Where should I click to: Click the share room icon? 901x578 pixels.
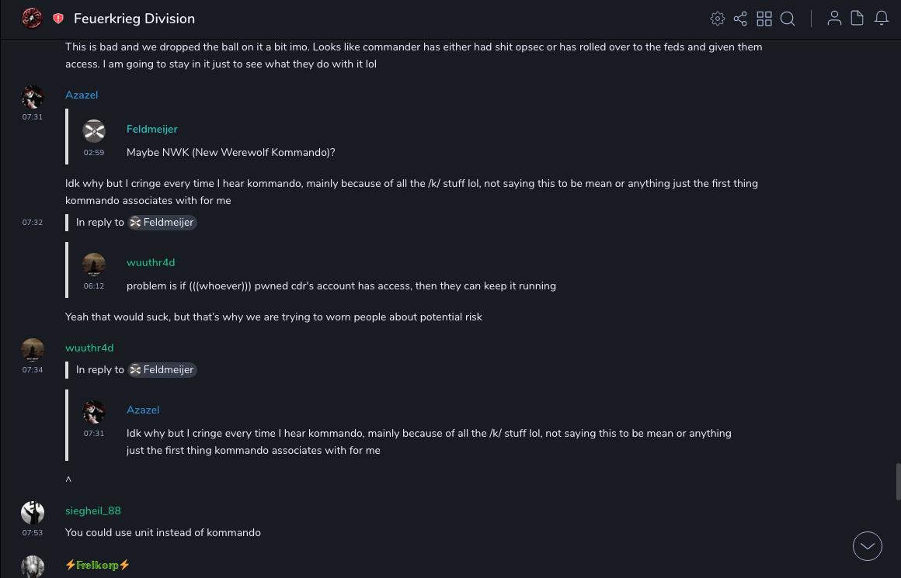pyautogui.click(x=740, y=19)
